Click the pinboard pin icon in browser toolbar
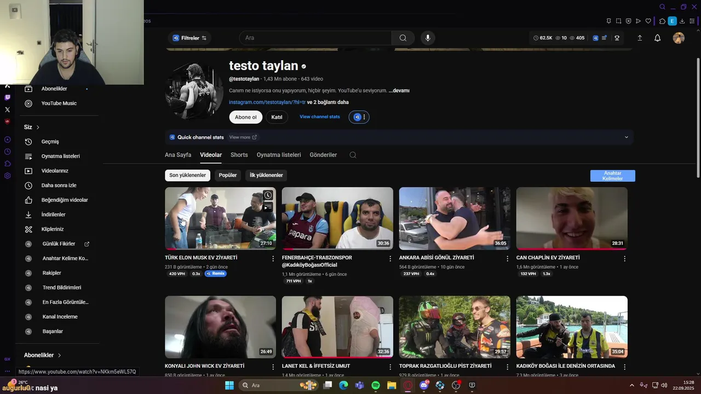 click(608, 21)
